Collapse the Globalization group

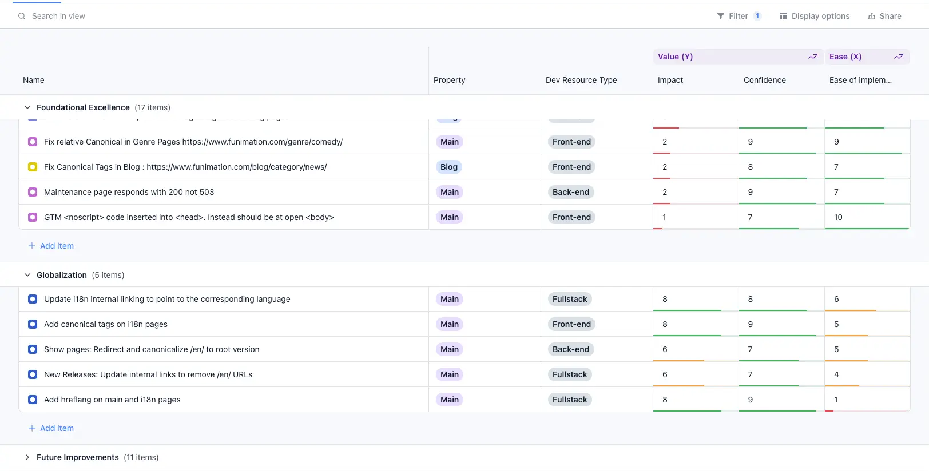[x=27, y=275]
